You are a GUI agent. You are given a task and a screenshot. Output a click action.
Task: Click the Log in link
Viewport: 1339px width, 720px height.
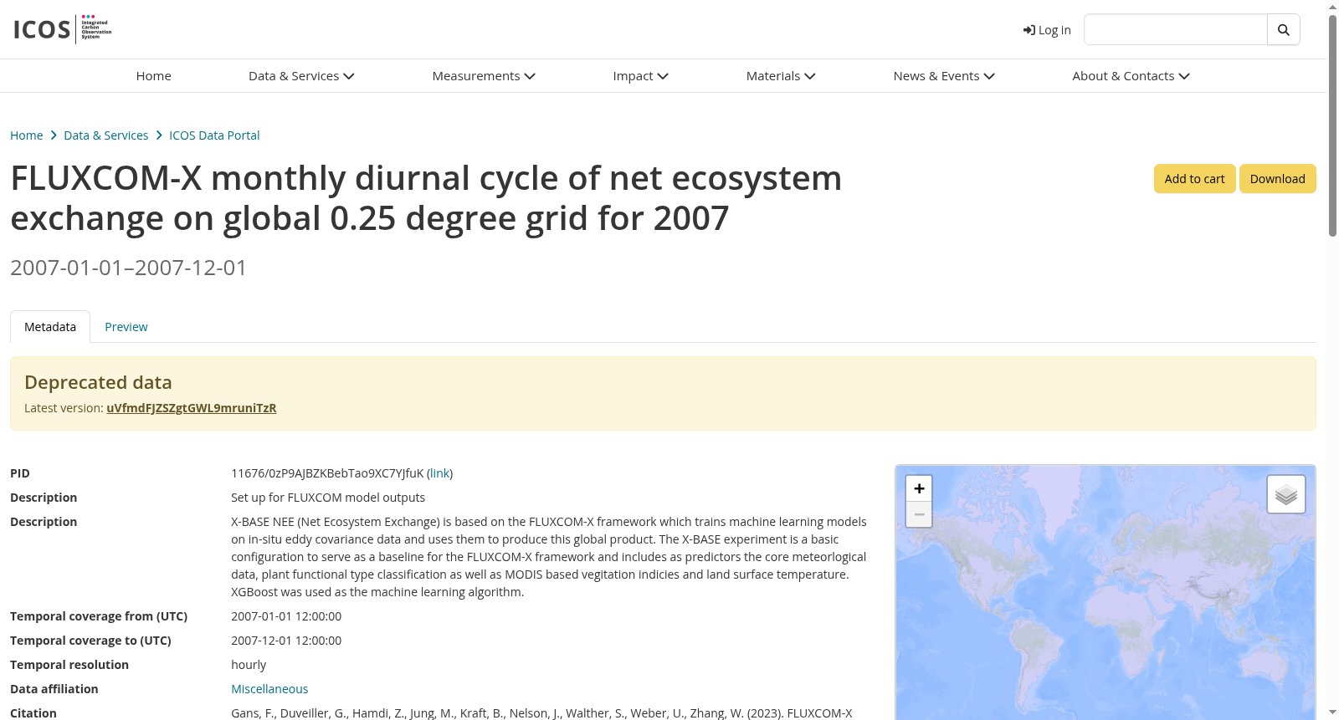coord(1047,30)
